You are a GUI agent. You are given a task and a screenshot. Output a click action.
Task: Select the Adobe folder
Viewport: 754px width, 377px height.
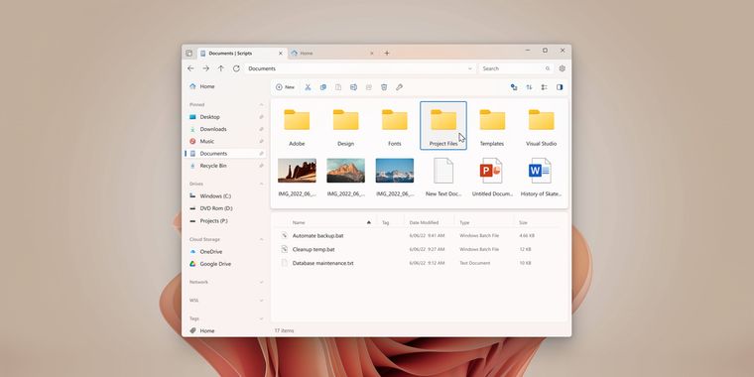(x=297, y=126)
